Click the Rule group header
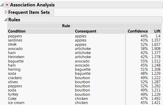Image resolution: width=163 pixels, height=105 pixels. coord(66,26)
